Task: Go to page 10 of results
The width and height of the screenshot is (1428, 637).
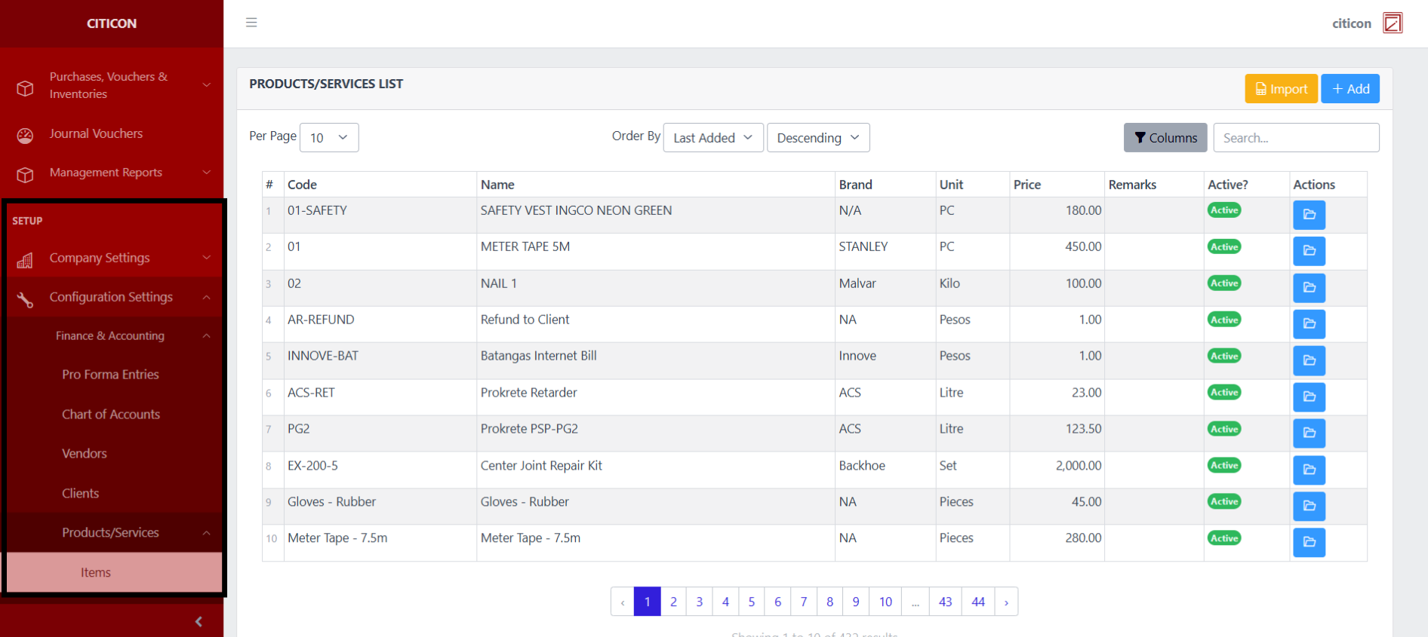Action: [x=885, y=602]
